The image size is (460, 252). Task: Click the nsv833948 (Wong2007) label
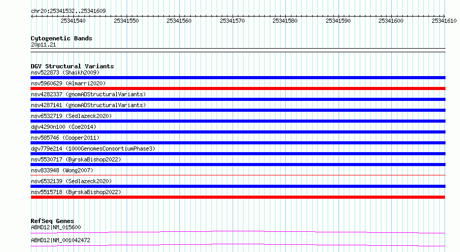(x=62, y=170)
